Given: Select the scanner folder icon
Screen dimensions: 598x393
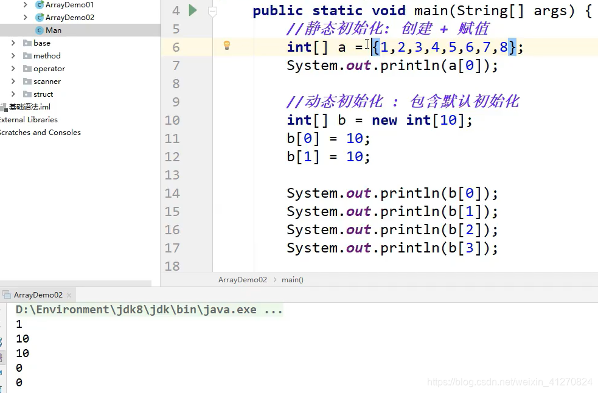Looking at the screenshot, I should pos(27,82).
